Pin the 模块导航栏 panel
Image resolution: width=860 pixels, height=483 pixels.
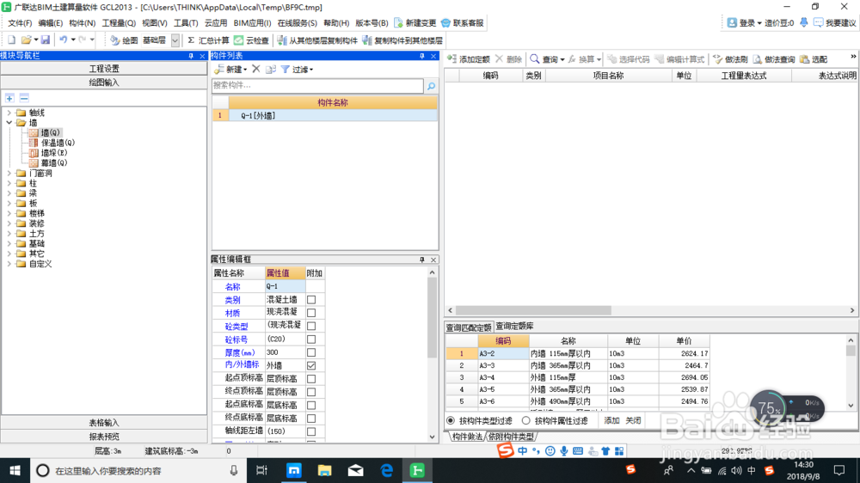[191, 56]
